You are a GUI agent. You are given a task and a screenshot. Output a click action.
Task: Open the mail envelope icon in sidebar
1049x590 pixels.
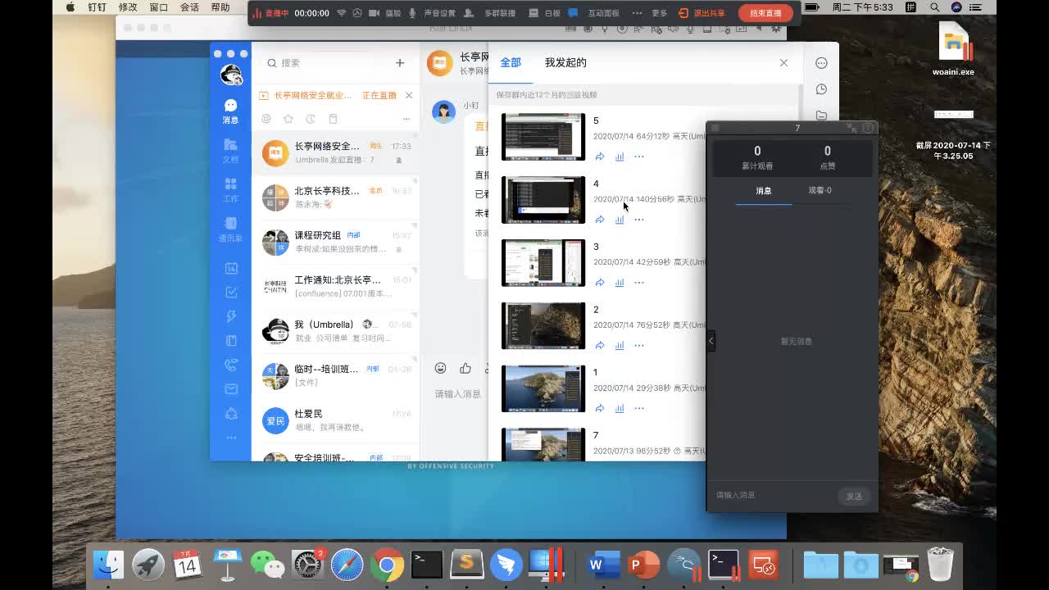click(231, 389)
